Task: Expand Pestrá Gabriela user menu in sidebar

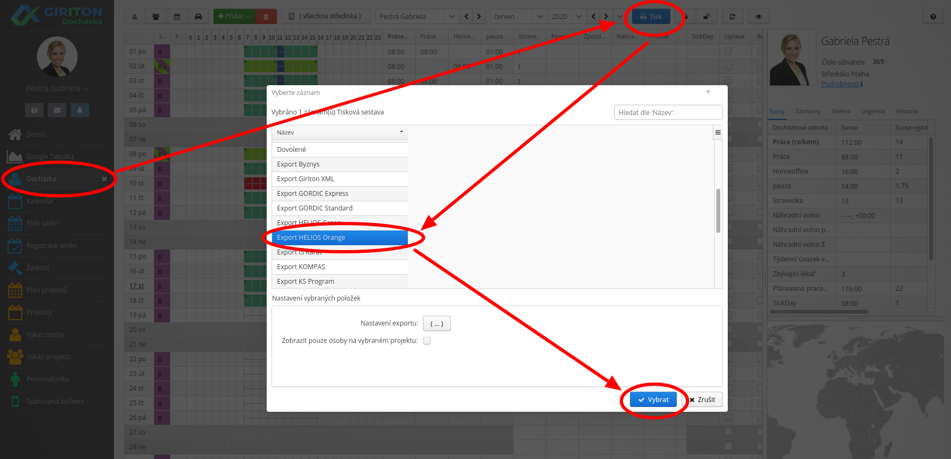Action: point(57,88)
